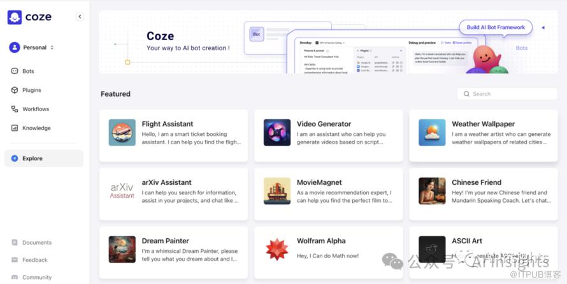Viewport: 567px width, 284px height.
Task: Open the Feedback icon
Action: (x=15, y=260)
